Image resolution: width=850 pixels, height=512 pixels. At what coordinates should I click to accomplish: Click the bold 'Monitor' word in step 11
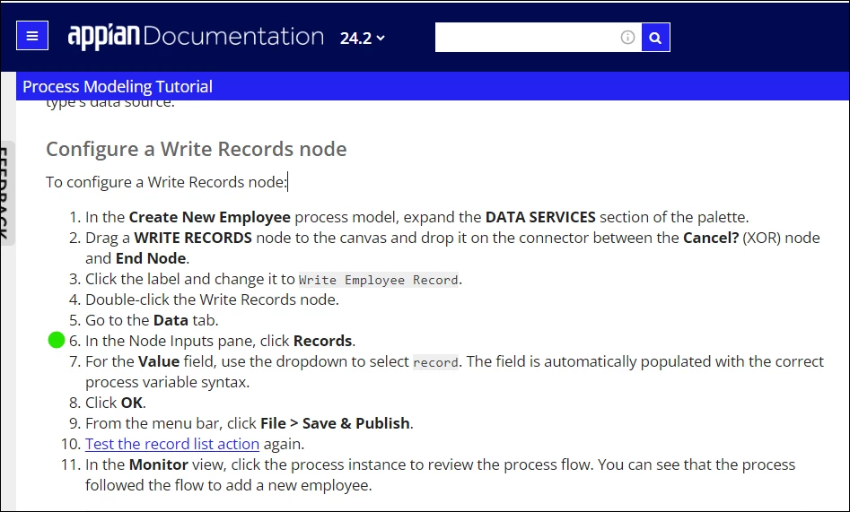(x=159, y=464)
